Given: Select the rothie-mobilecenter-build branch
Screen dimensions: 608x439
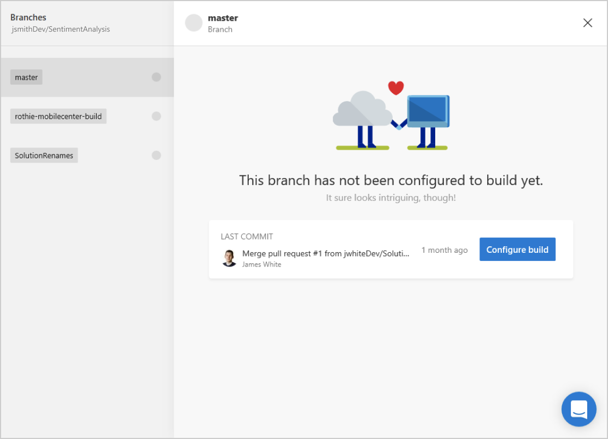Looking at the screenshot, I should click(58, 116).
